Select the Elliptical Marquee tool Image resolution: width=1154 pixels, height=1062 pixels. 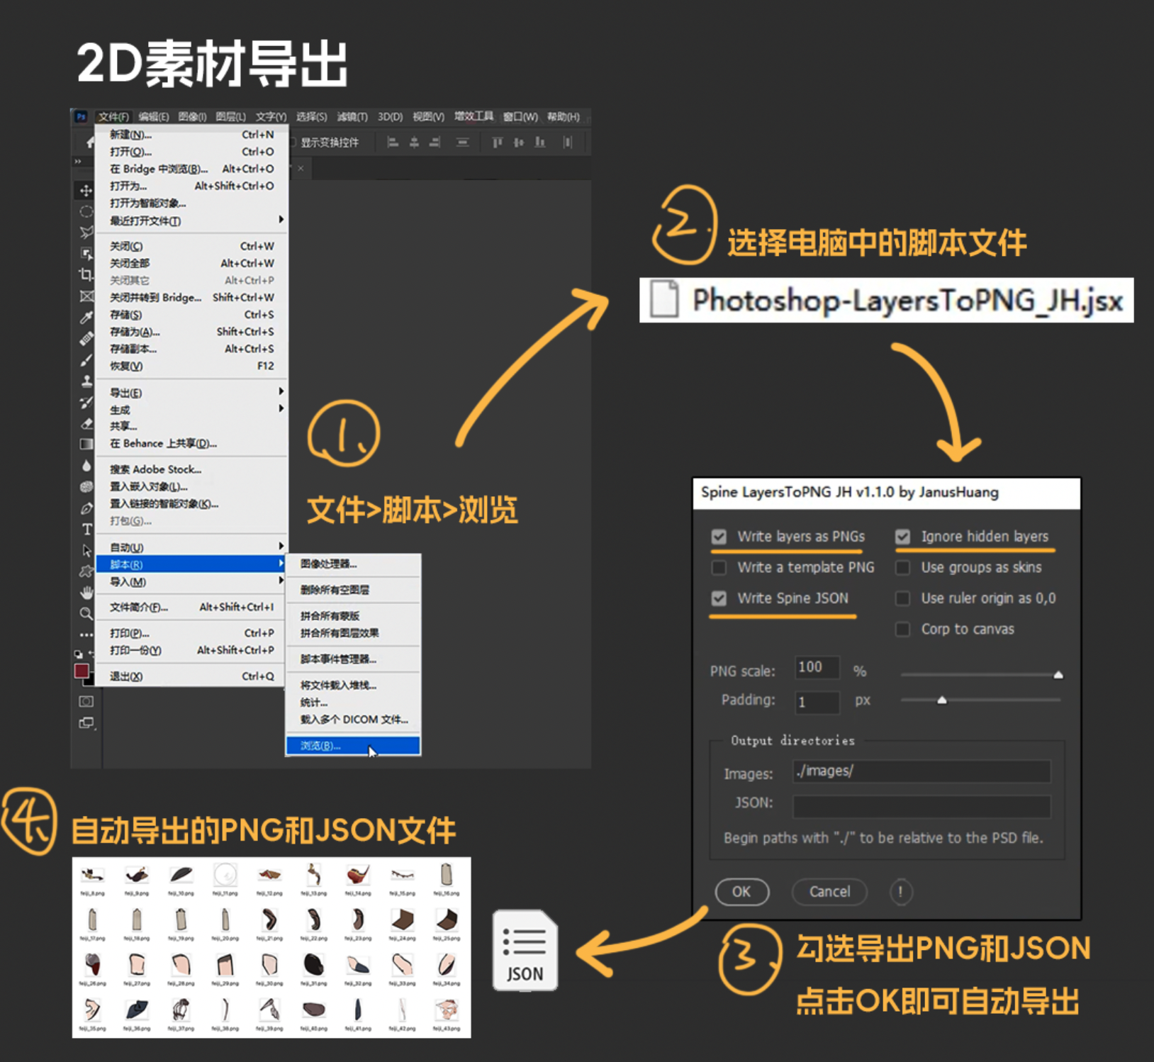point(86,211)
